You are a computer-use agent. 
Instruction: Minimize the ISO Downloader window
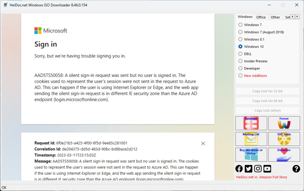269,5
